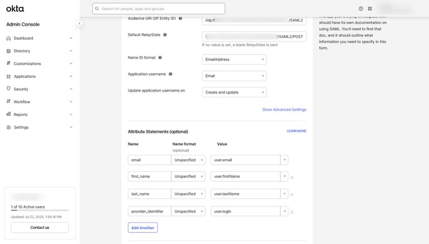The width and height of the screenshot is (429, 244).
Task: Expand the Security menu chevron
Action: (x=71, y=89)
